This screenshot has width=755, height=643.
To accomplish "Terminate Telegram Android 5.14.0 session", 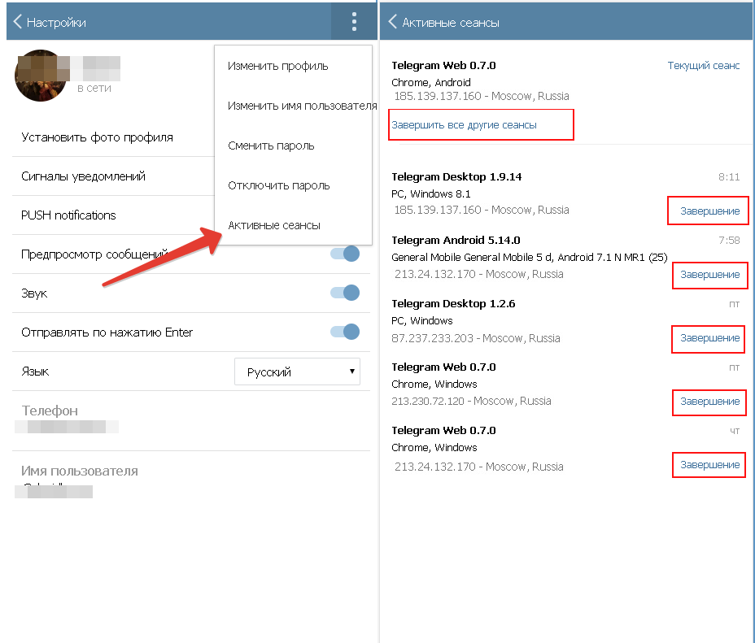I will click(x=709, y=275).
